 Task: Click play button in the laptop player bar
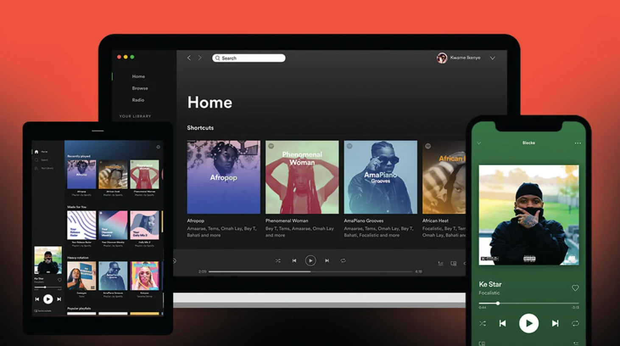(x=310, y=260)
